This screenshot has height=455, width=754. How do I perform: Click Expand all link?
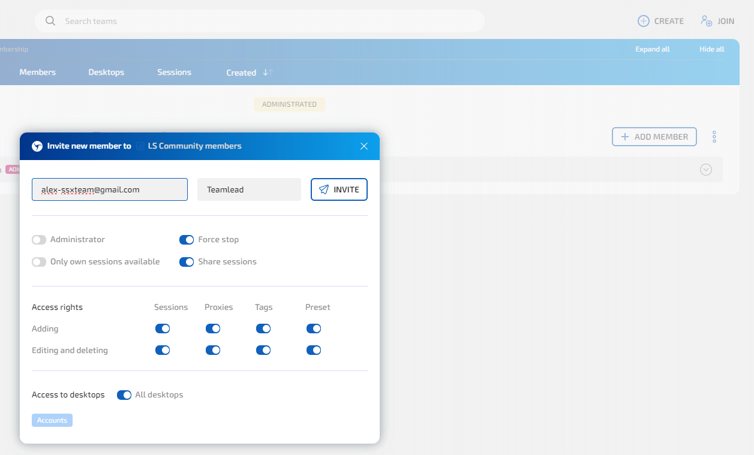653,49
